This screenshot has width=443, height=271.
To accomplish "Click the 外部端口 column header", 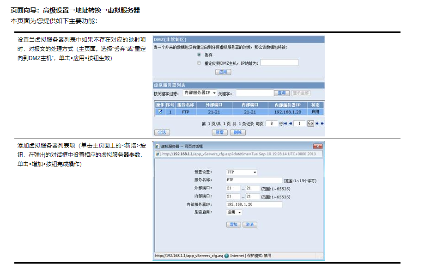I will (x=214, y=105).
